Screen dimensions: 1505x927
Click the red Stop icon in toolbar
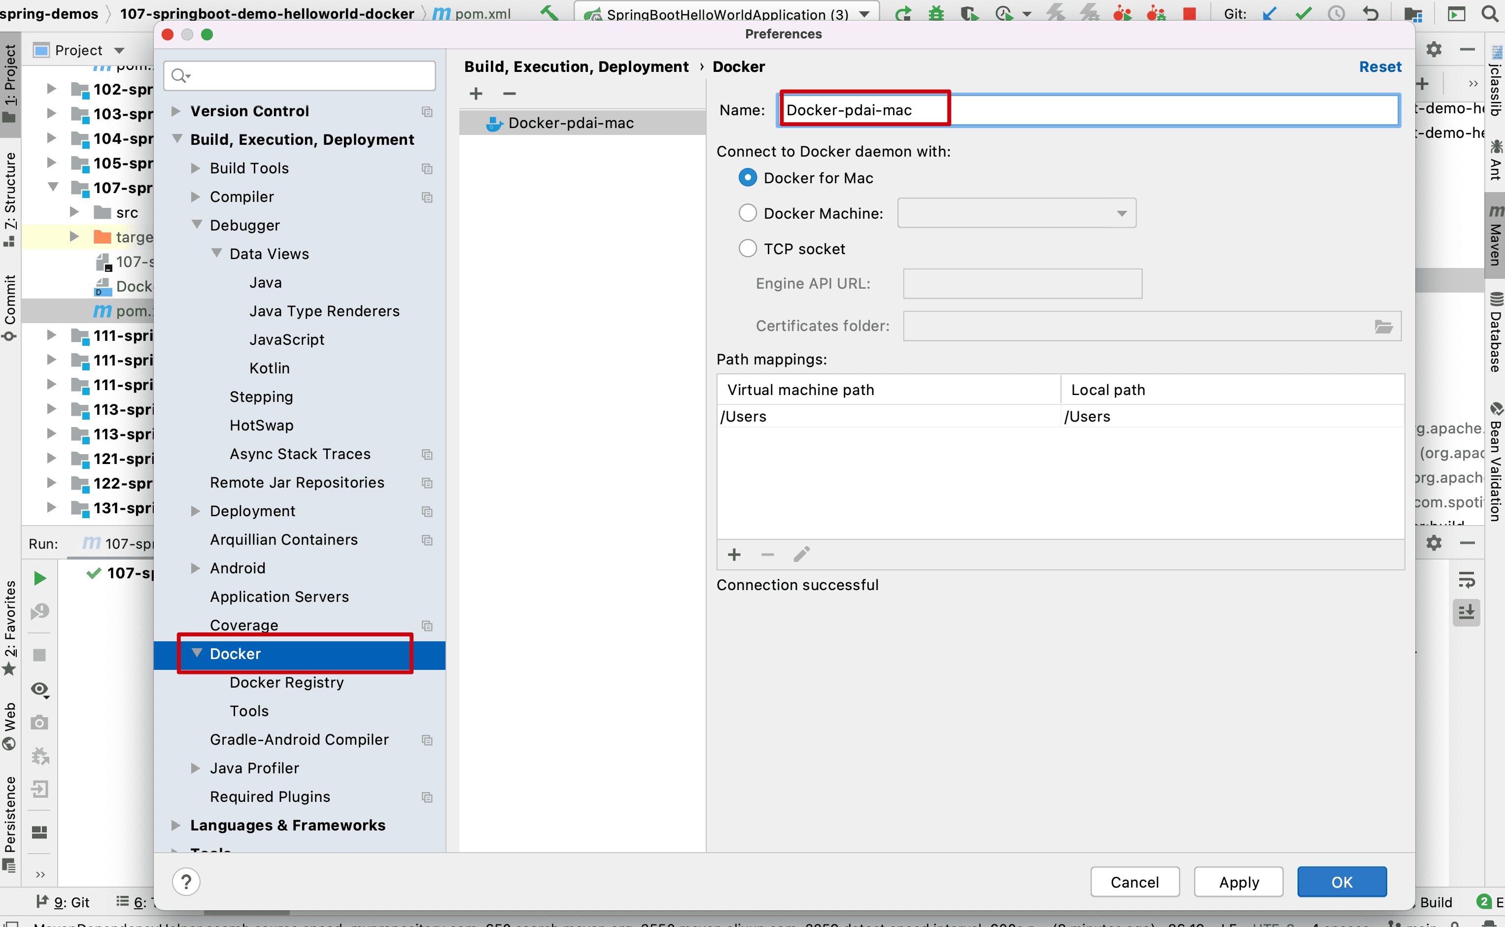(1189, 13)
